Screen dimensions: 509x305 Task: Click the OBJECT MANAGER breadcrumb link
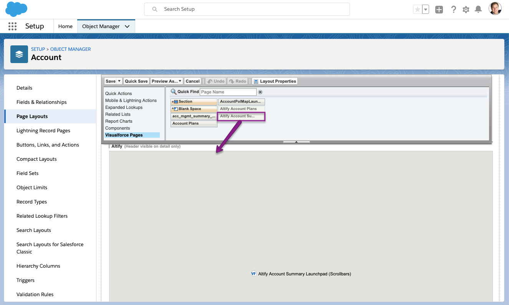tap(71, 49)
